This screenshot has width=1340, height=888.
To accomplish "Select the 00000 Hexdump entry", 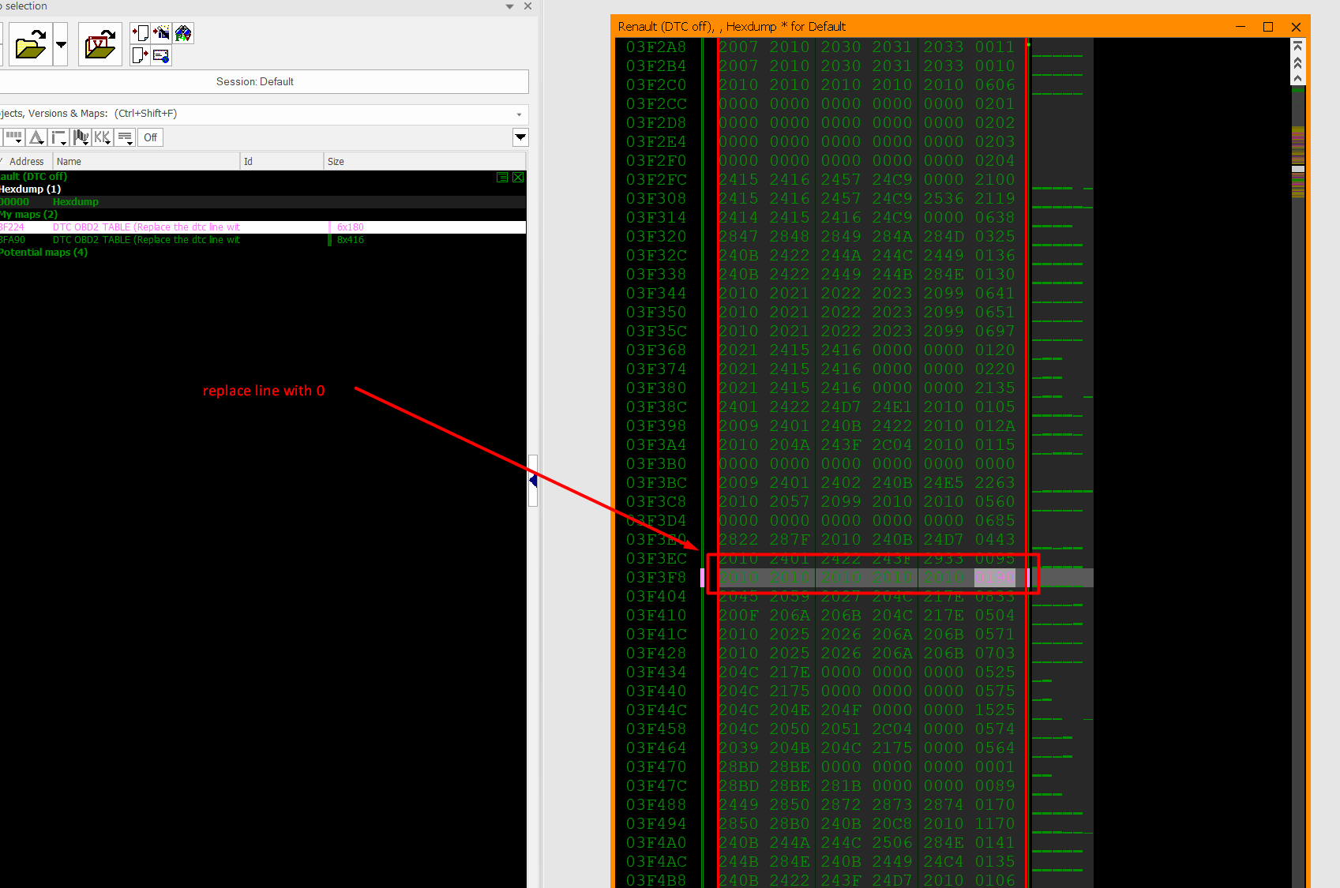I will pyautogui.click(x=263, y=202).
